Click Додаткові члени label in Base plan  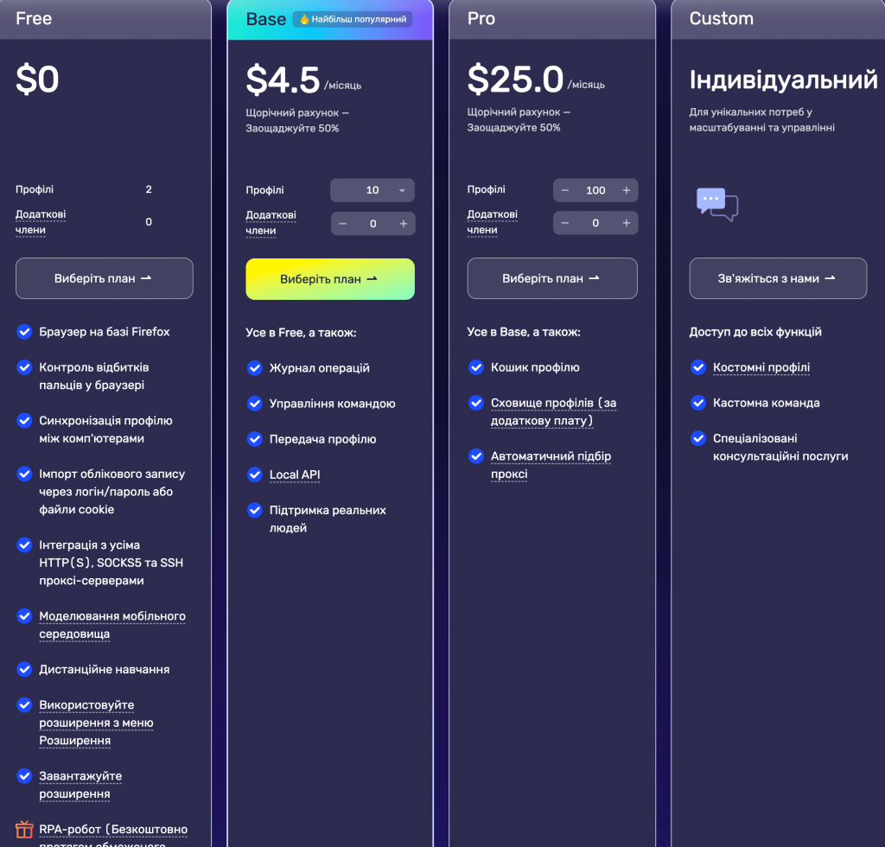pyautogui.click(x=271, y=222)
